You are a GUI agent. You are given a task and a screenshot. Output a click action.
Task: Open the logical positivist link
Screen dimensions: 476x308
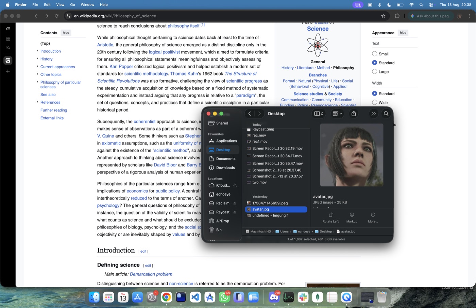[164, 52]
